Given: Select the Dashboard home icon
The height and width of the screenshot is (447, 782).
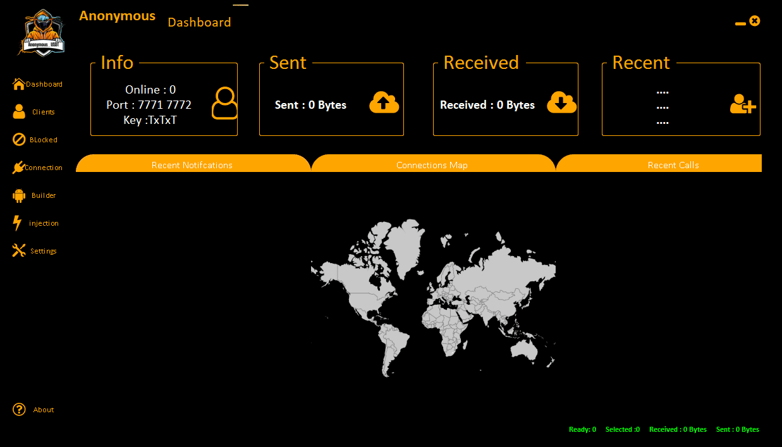Looking at the screenshot, I should pos(18,83).
